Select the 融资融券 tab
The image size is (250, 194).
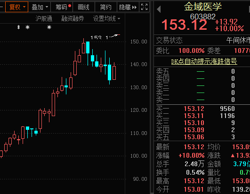pos(73,19)
